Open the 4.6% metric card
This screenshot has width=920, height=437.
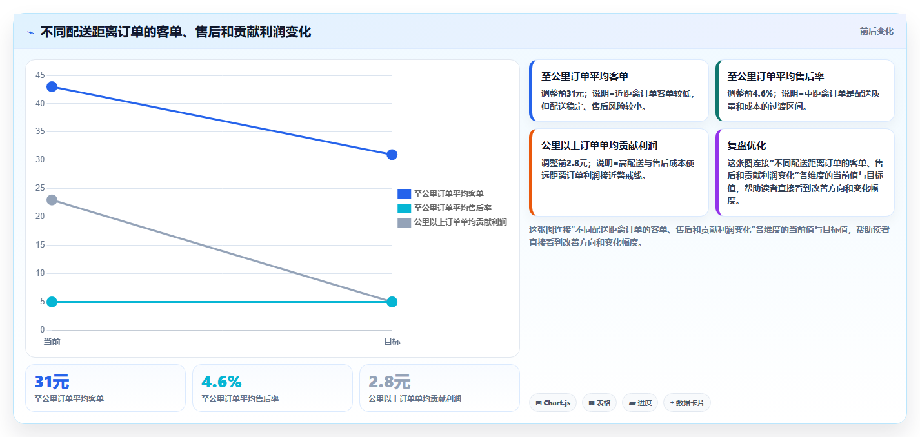pos(272,388)
